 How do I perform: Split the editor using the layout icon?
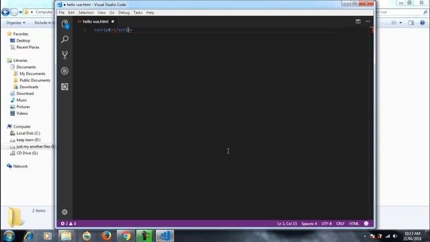358,22
